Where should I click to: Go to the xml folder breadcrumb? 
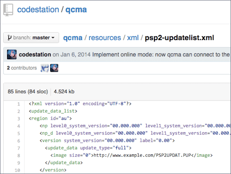tap(133, 38)
